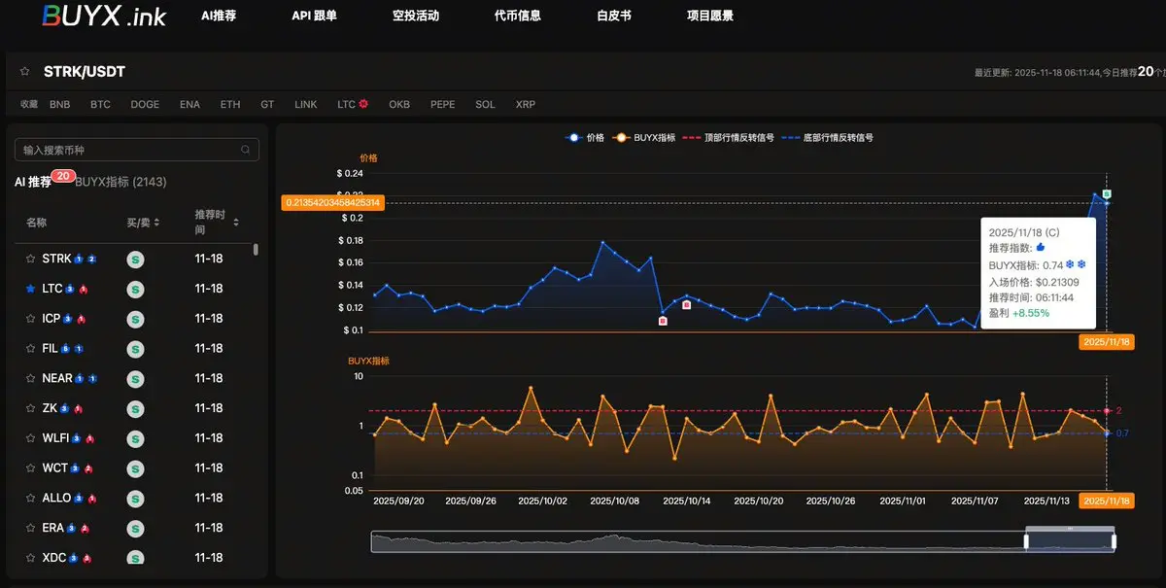Select ETH from favorites bar

click(x=230, y=104)
